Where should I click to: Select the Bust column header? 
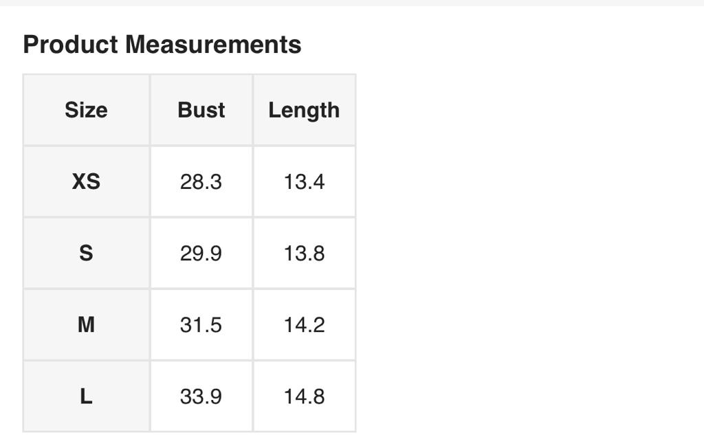tap(201, 110)
